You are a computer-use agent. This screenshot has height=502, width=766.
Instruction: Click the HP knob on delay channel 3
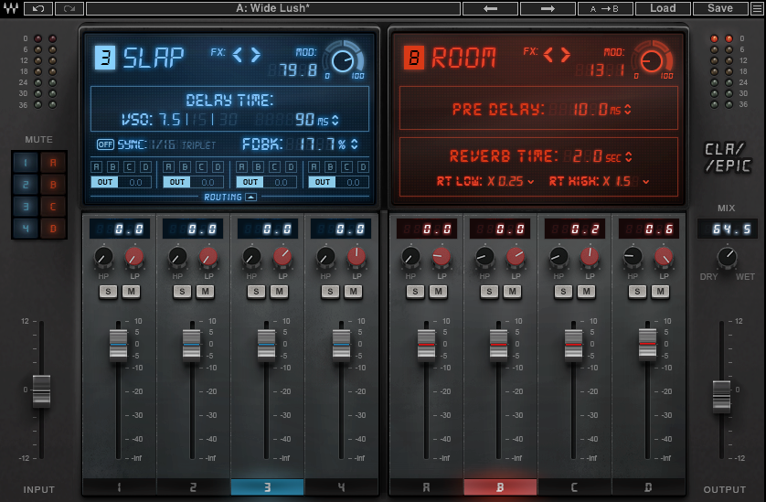[251, 257]
